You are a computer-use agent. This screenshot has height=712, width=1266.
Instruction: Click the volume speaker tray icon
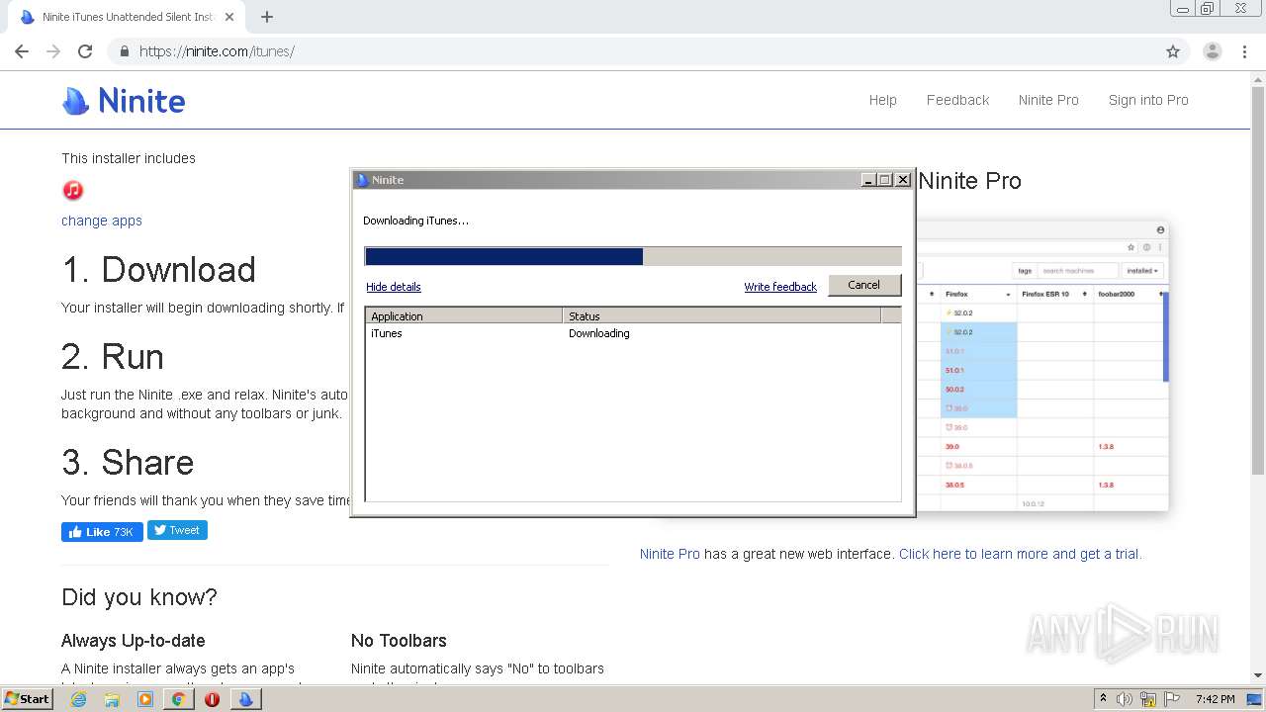[x=1125, y=699]
